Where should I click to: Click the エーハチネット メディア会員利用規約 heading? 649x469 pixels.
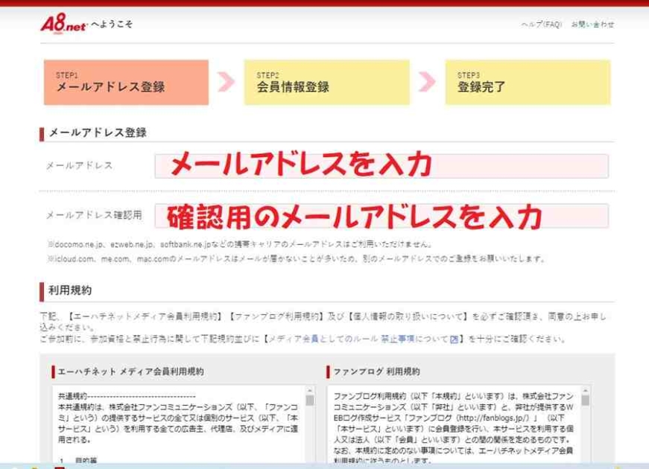[x=131, y=371]
